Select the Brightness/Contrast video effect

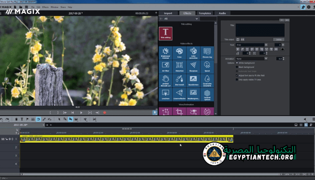[x=166, y=53]
